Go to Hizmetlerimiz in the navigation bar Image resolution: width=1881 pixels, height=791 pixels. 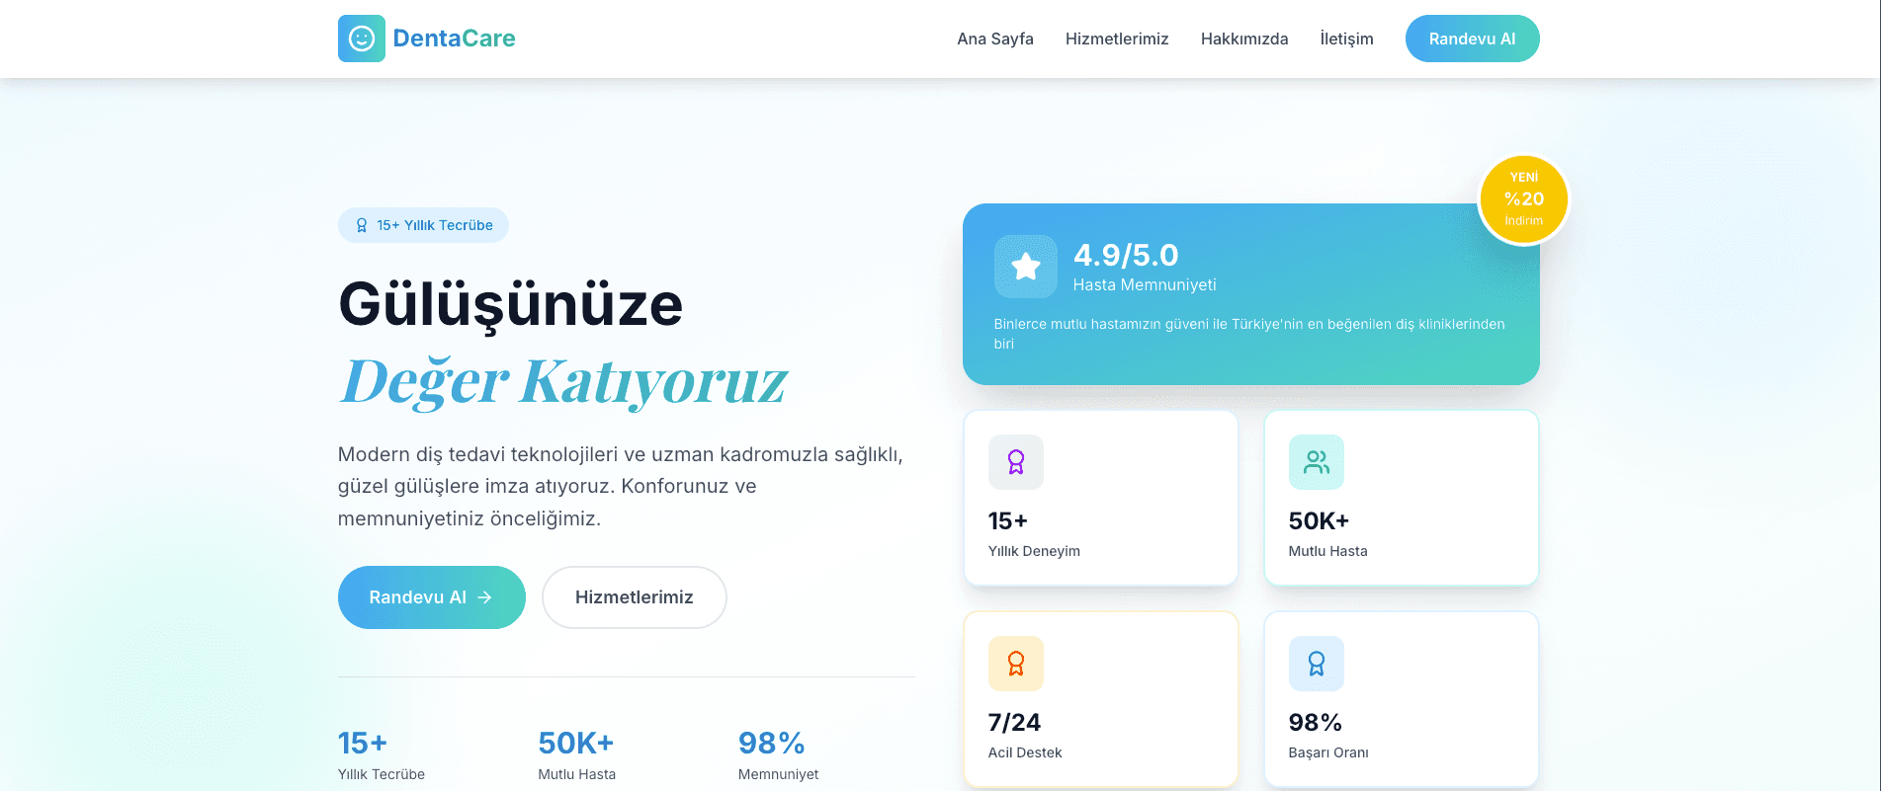(1117, 39)
